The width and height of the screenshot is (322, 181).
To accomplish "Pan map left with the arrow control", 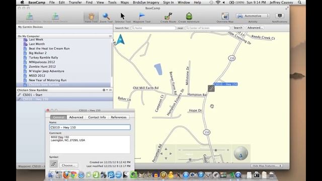I will click(161, 153).
